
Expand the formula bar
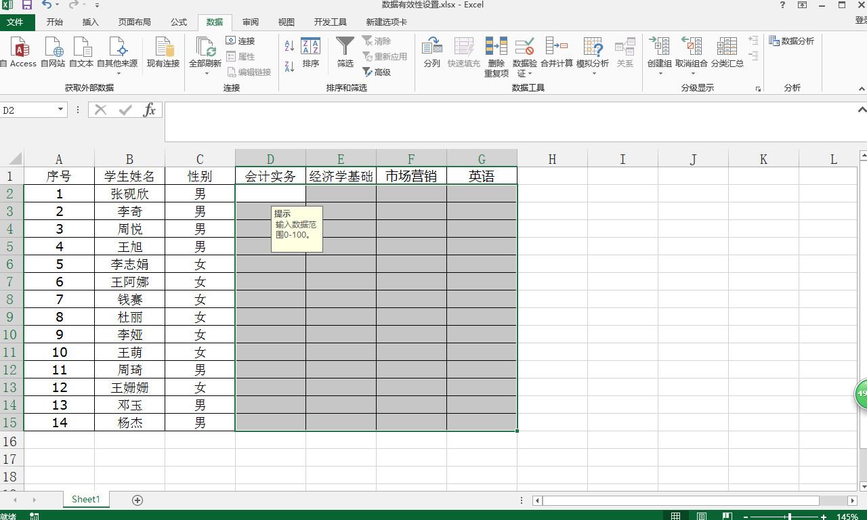pos(862,110)
